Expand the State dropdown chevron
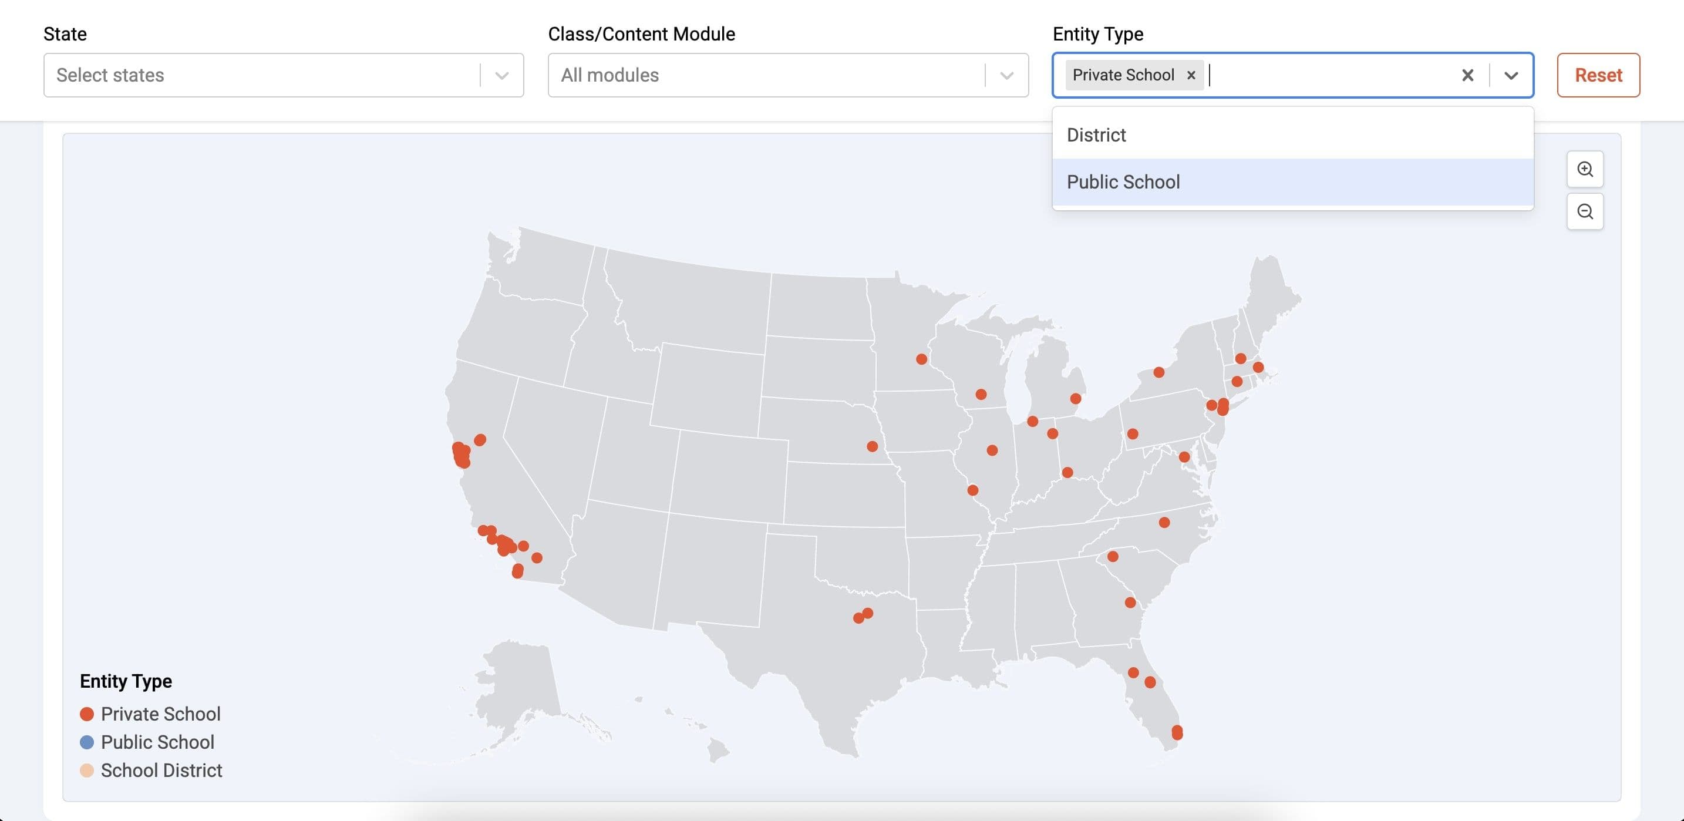This screenshot has height=821, width=1684. coord(501,75)
